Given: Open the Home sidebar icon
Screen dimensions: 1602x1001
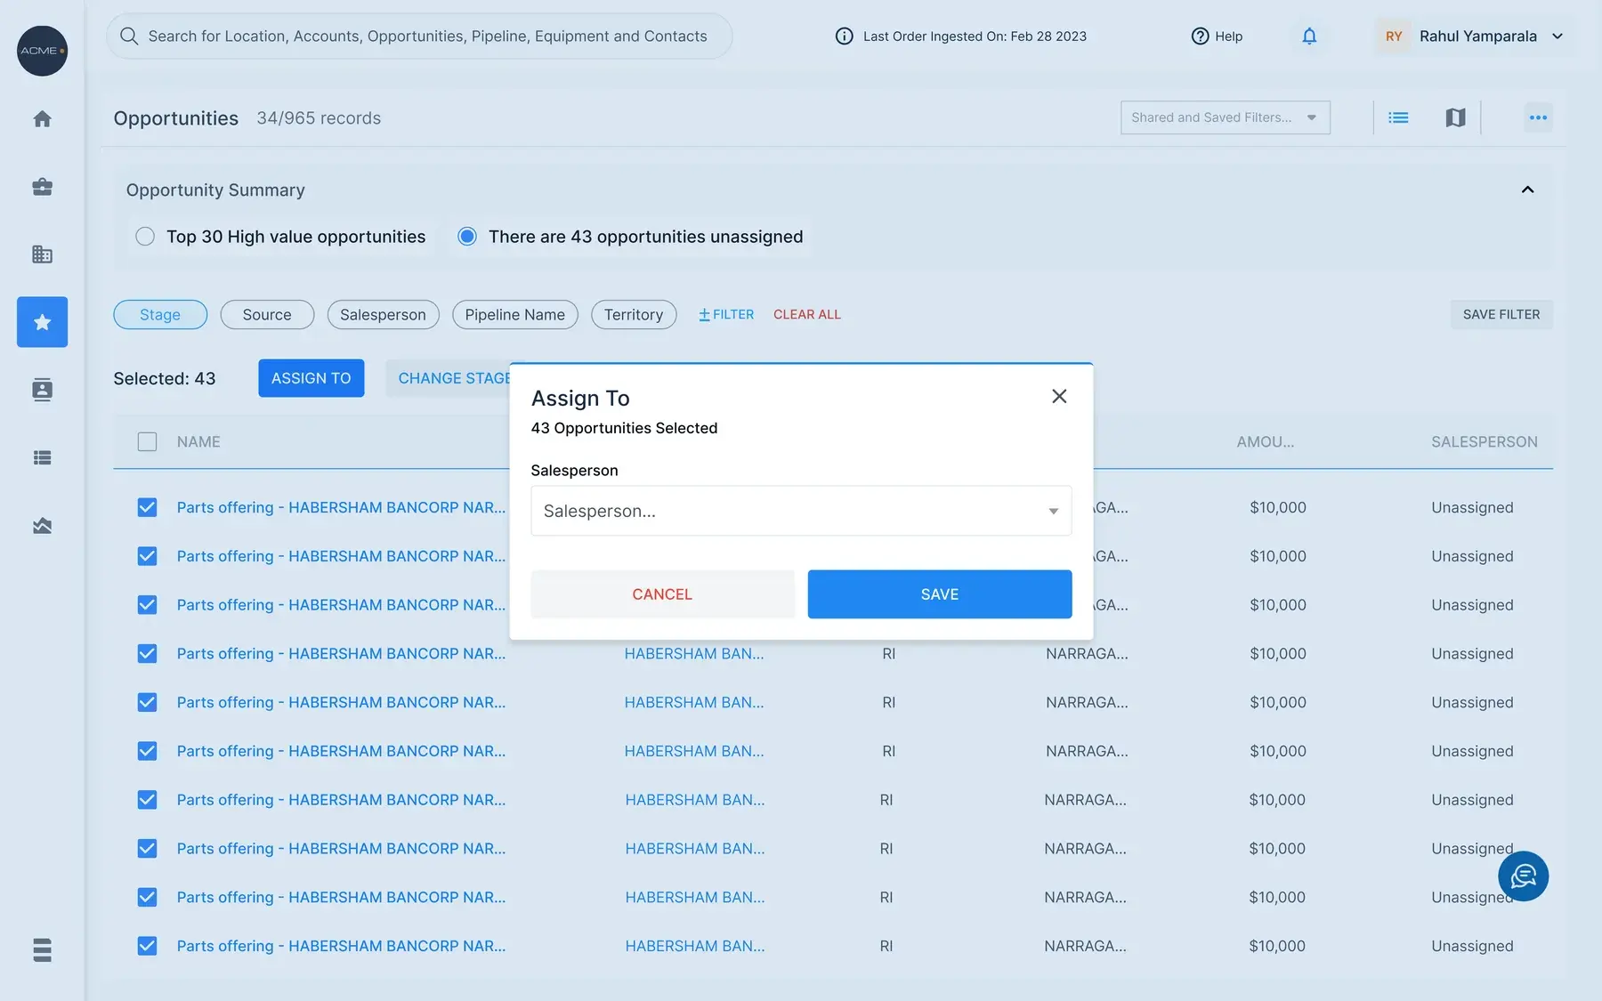Looking at the screenshot, I should tap(42, 118).
